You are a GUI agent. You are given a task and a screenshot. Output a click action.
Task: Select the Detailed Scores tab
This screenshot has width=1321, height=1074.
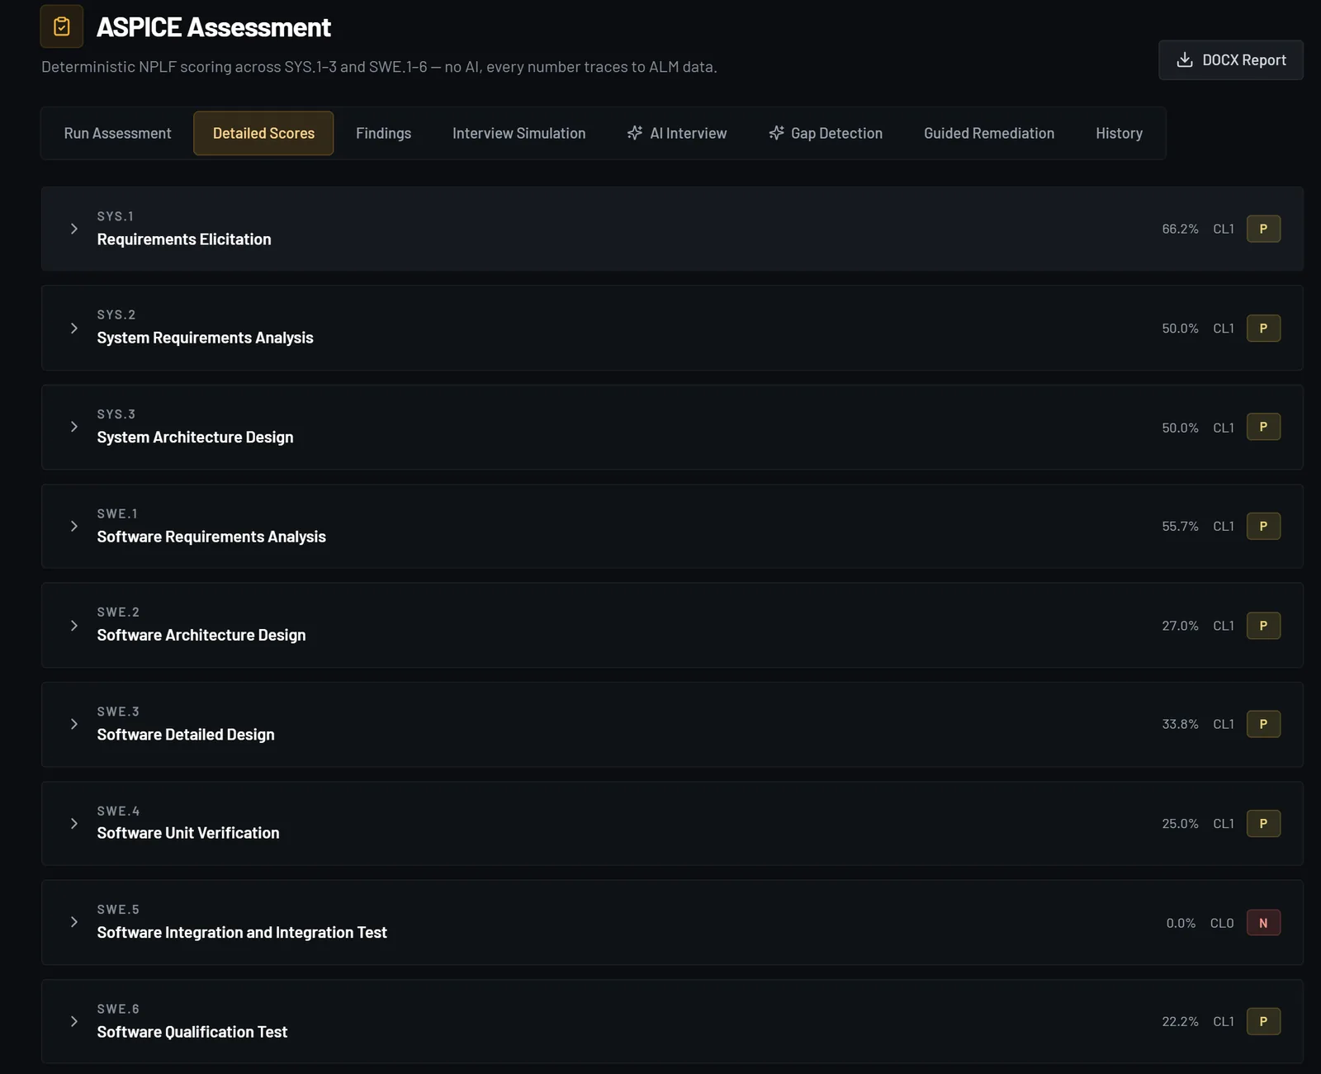pyautogui.click(x=263, y=133)
